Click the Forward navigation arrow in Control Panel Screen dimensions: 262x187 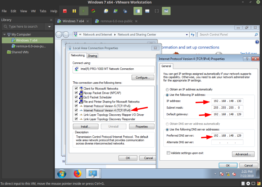tap(66, 34)
